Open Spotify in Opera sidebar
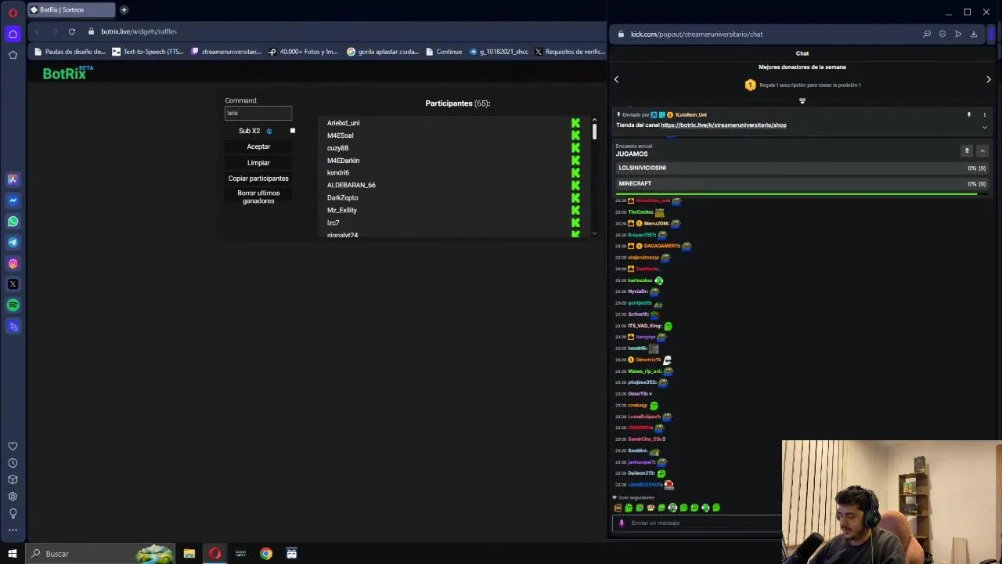 click(x=13, y=305)
